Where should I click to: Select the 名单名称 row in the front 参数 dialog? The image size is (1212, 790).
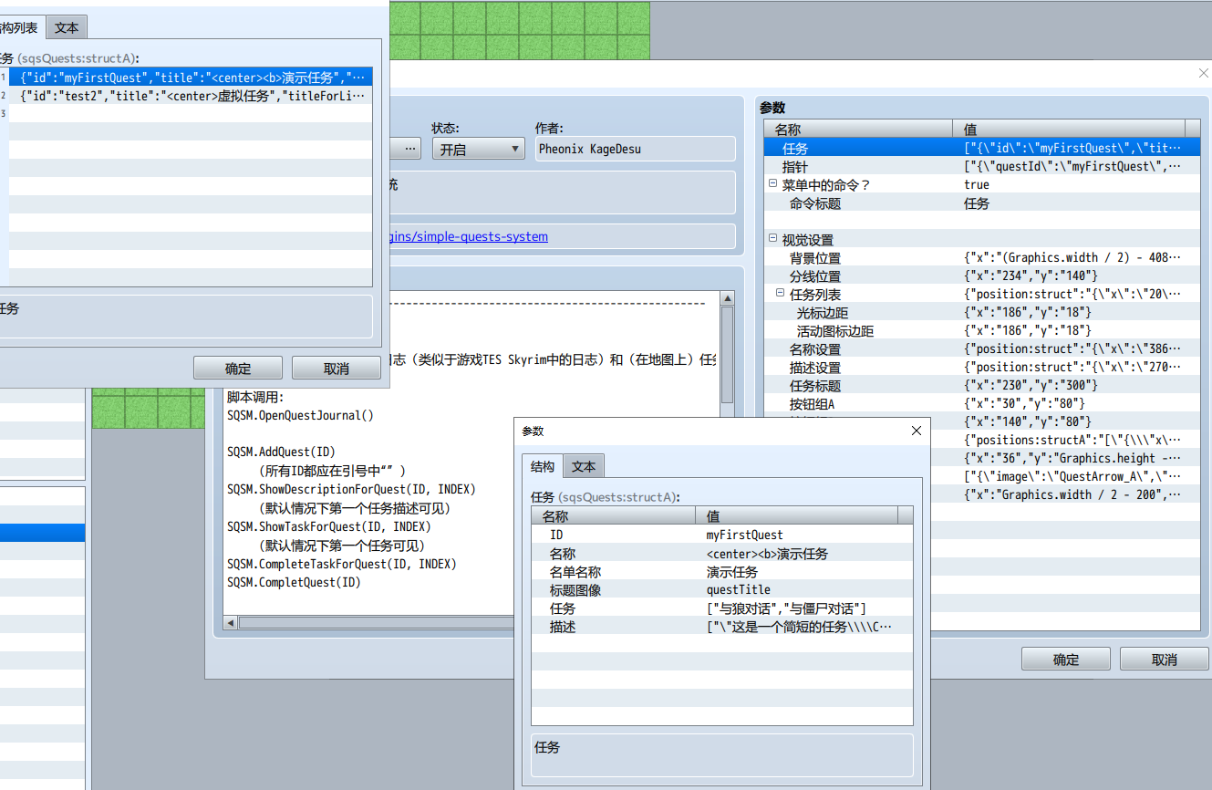click(722, 571)
